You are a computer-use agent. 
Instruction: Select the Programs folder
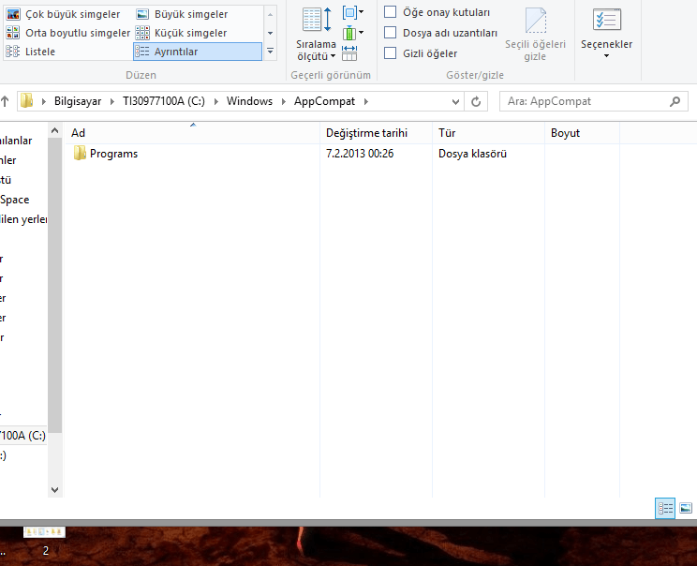[113, 154]
